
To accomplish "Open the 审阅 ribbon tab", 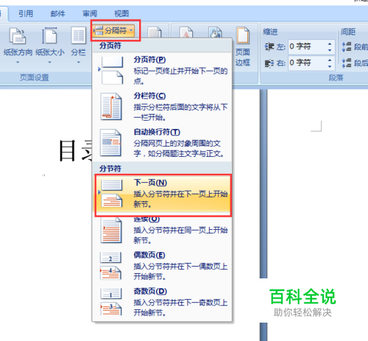I will [x=90, y=13].
